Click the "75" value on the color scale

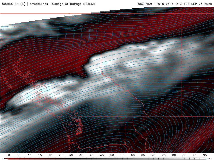pos(164,155)
